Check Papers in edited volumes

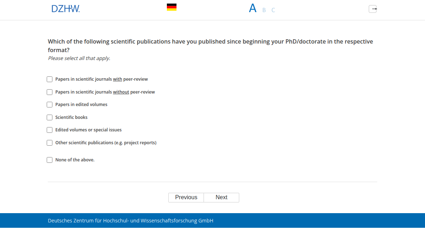click(50, 105)
